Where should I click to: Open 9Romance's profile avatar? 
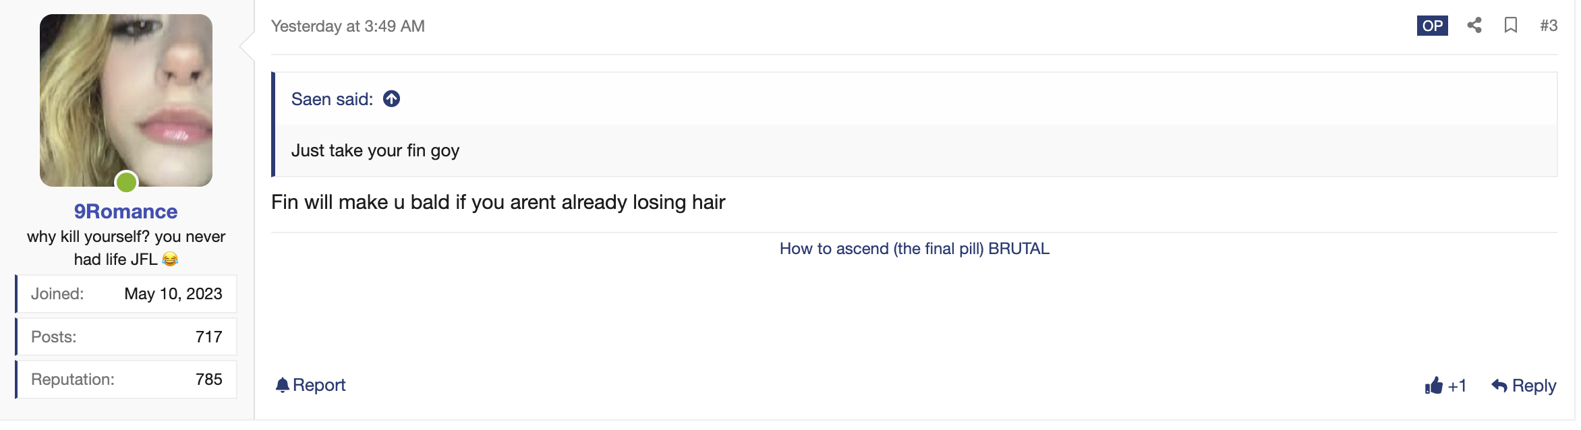click(126, 100)
